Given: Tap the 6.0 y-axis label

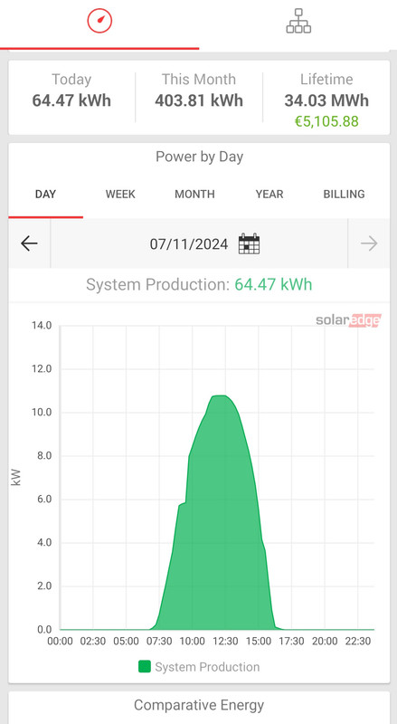Looking at the screenshot, I should [x=43, y=500].
